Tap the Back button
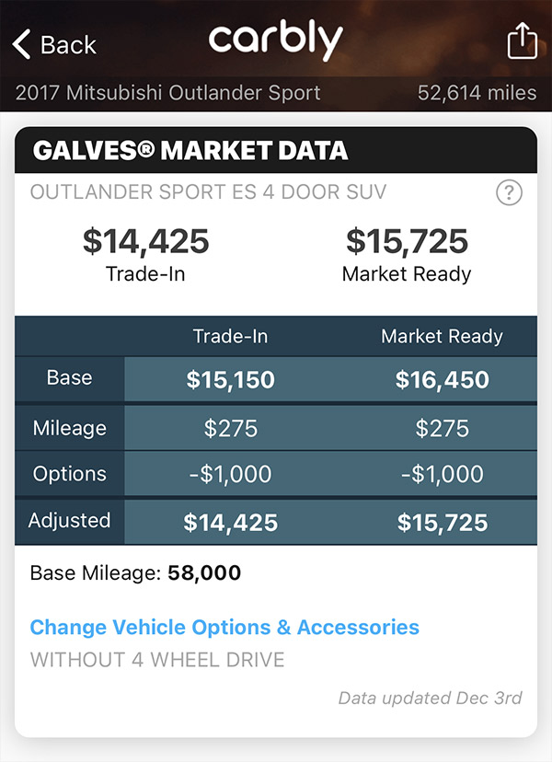This screenshot has height=762, width=552. [53, 44]
